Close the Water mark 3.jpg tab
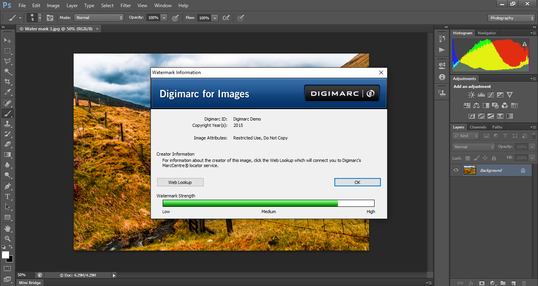The width and height of the screenshot is (538, 286). click(97, 29)
